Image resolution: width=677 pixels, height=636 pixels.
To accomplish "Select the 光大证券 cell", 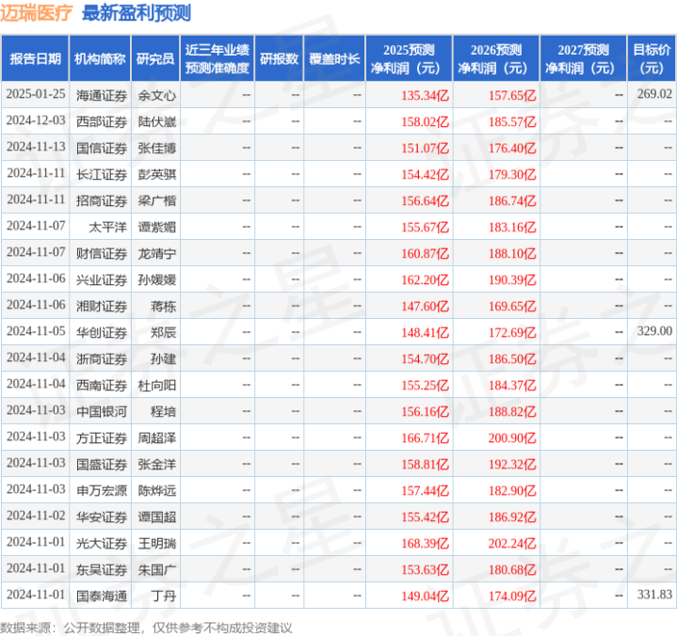I will pyautogui.click(x=102, y=543).
